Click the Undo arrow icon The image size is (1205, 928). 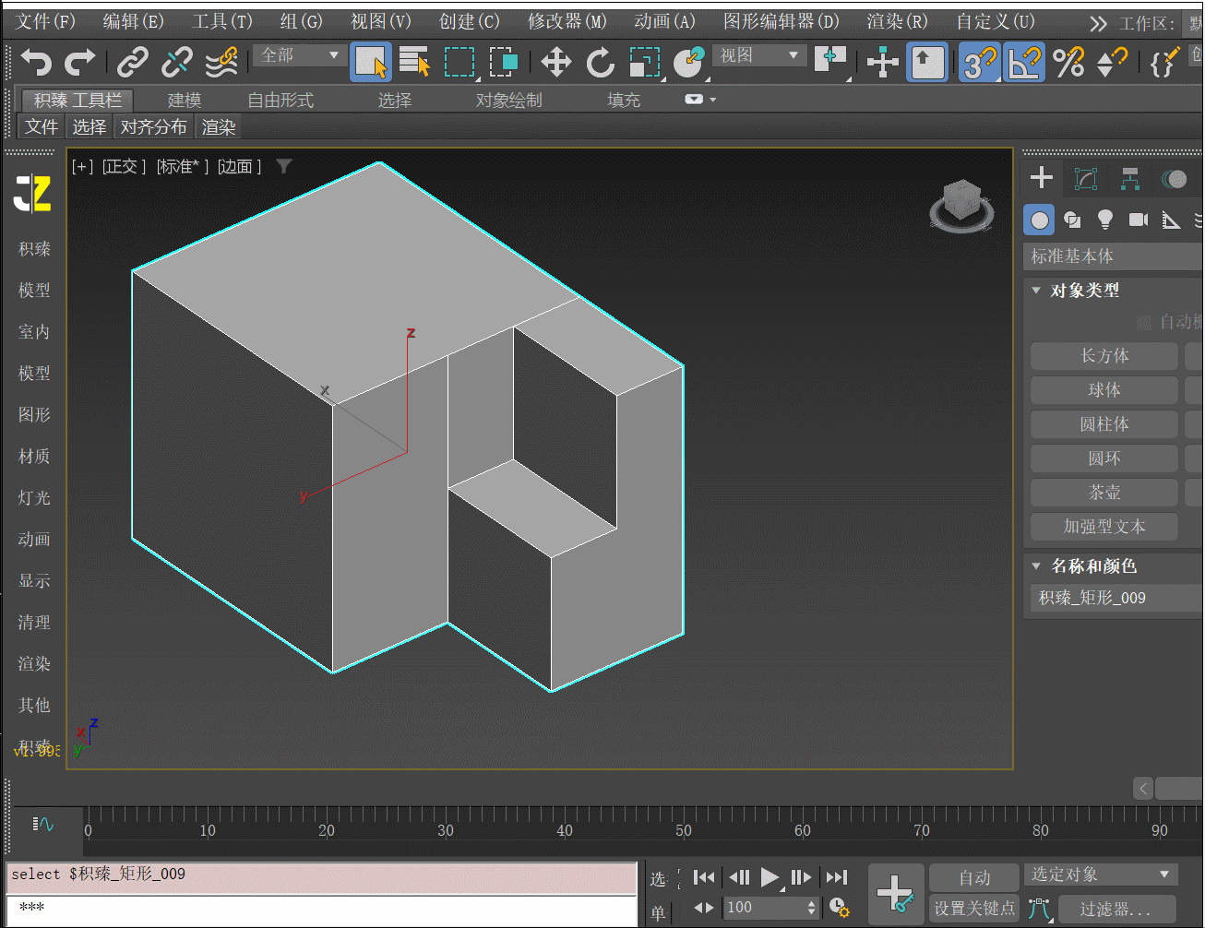point(37,63)
